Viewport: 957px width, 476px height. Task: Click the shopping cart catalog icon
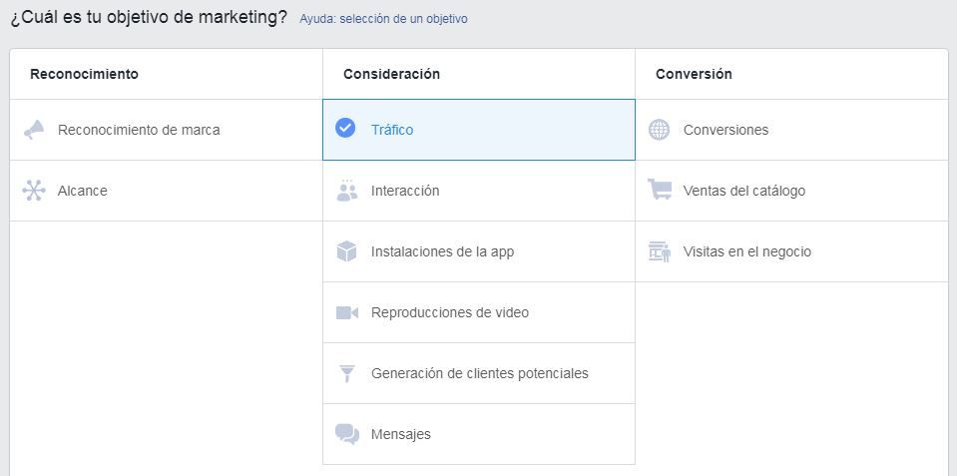pyautogui.click(x=659, y=190)
